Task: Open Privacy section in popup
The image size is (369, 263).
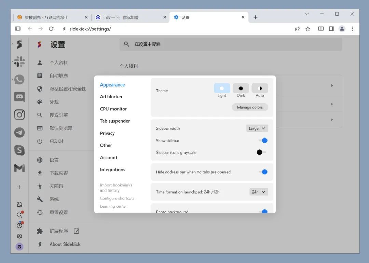Action: 107,133
